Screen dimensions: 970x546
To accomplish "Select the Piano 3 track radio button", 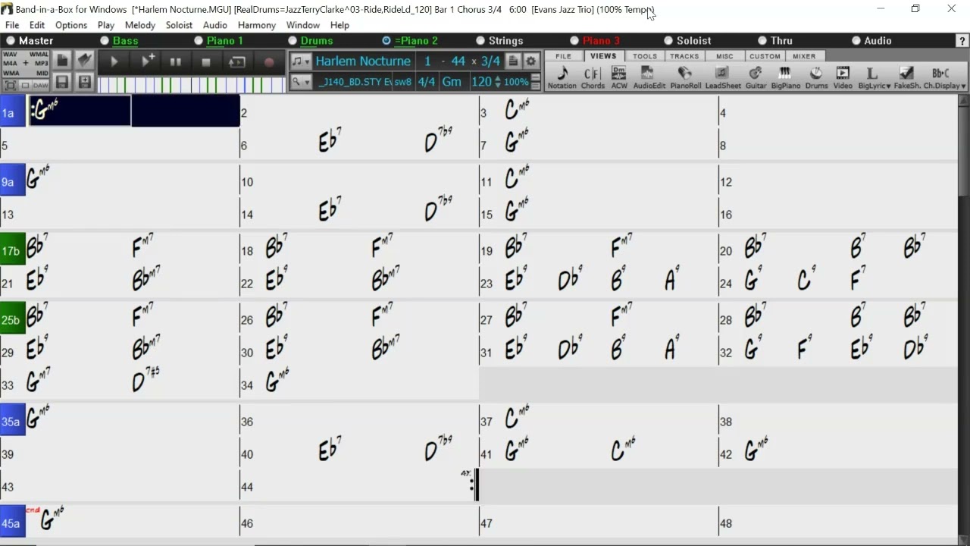I will (x=574, y=41).
